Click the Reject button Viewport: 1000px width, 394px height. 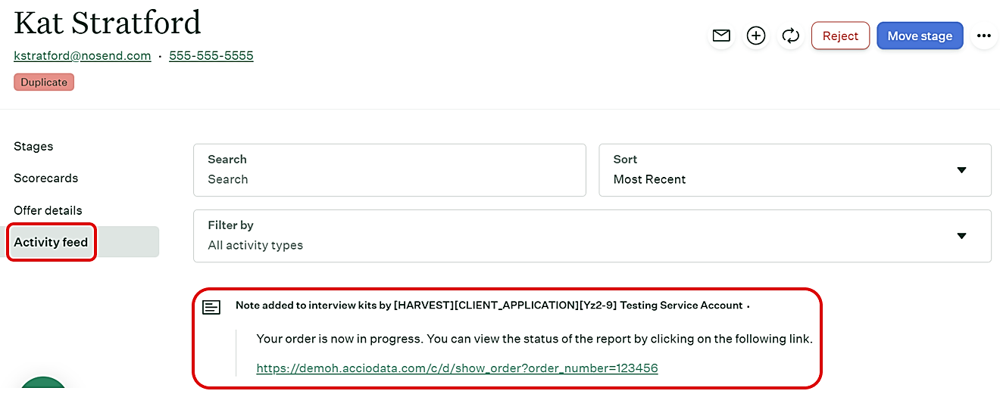(840, 36)
